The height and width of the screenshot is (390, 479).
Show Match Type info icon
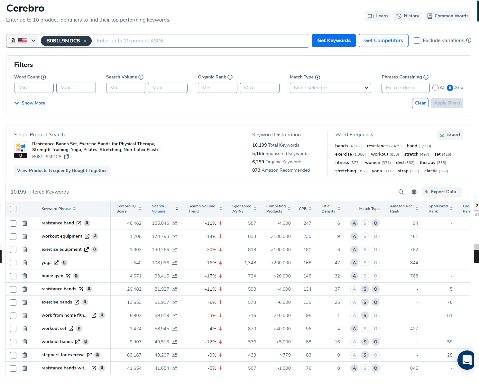[318, 77]
